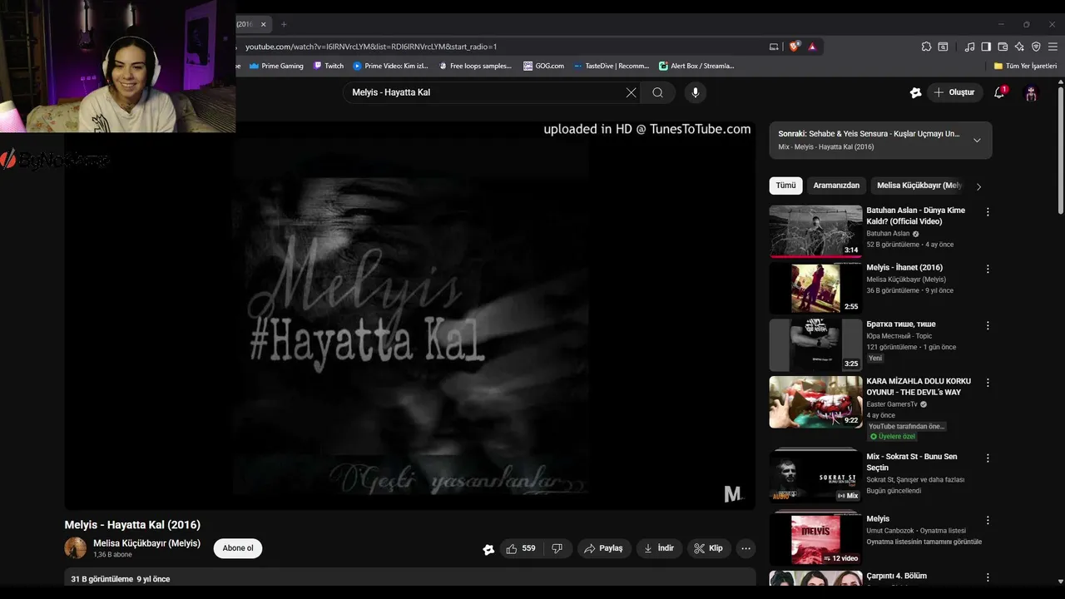
Task: Open Melyis - İhanet (2016) video title
Action: (x=904, y=268)
